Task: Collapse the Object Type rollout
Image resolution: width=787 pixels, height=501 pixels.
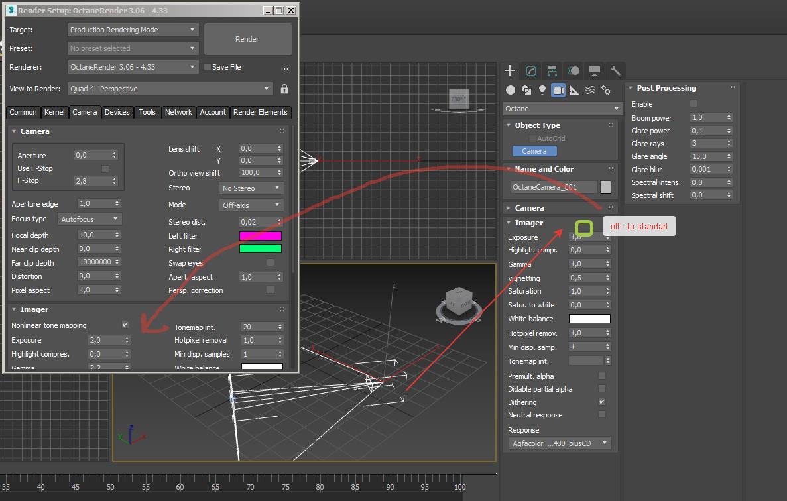Action: (509, 125)
